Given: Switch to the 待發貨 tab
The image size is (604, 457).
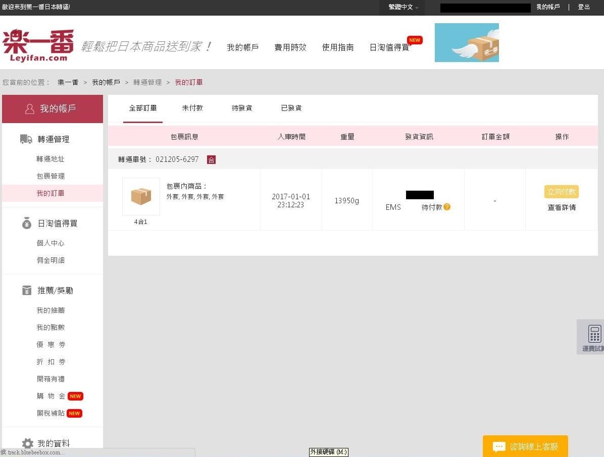Looking at the screenshot, I should (242, 108).
